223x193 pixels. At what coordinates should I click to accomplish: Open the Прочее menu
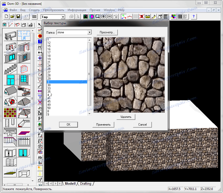[x=95, y=10]
